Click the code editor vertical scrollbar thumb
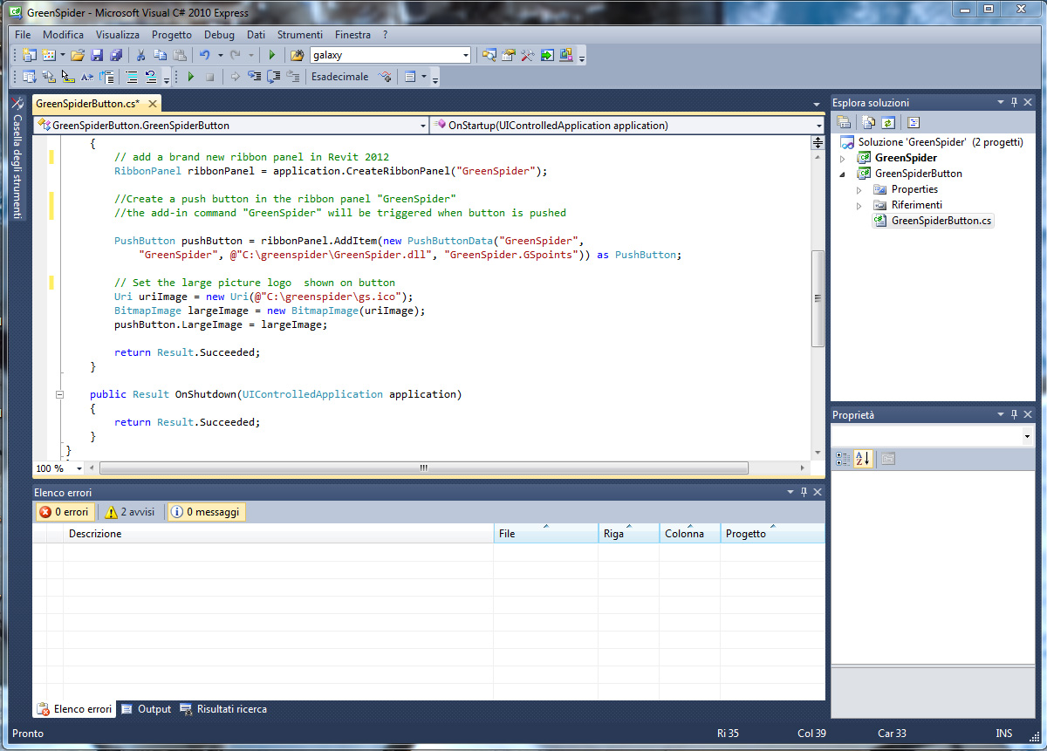 (x=818, y=297)
